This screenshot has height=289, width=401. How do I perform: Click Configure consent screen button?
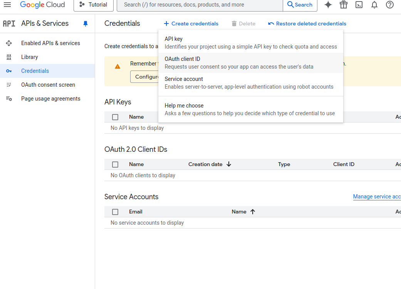coord(144,77)
